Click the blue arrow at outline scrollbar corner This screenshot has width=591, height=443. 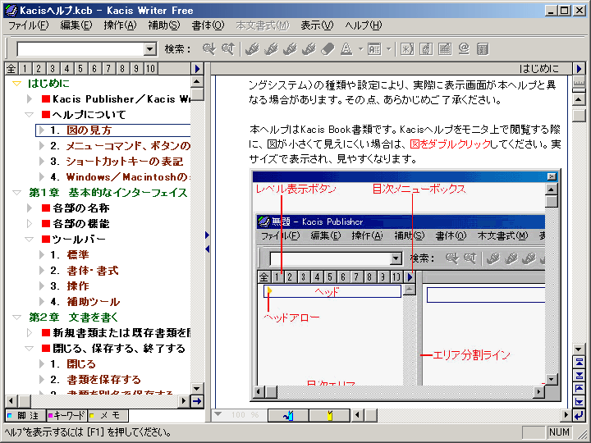coord(197,401)
